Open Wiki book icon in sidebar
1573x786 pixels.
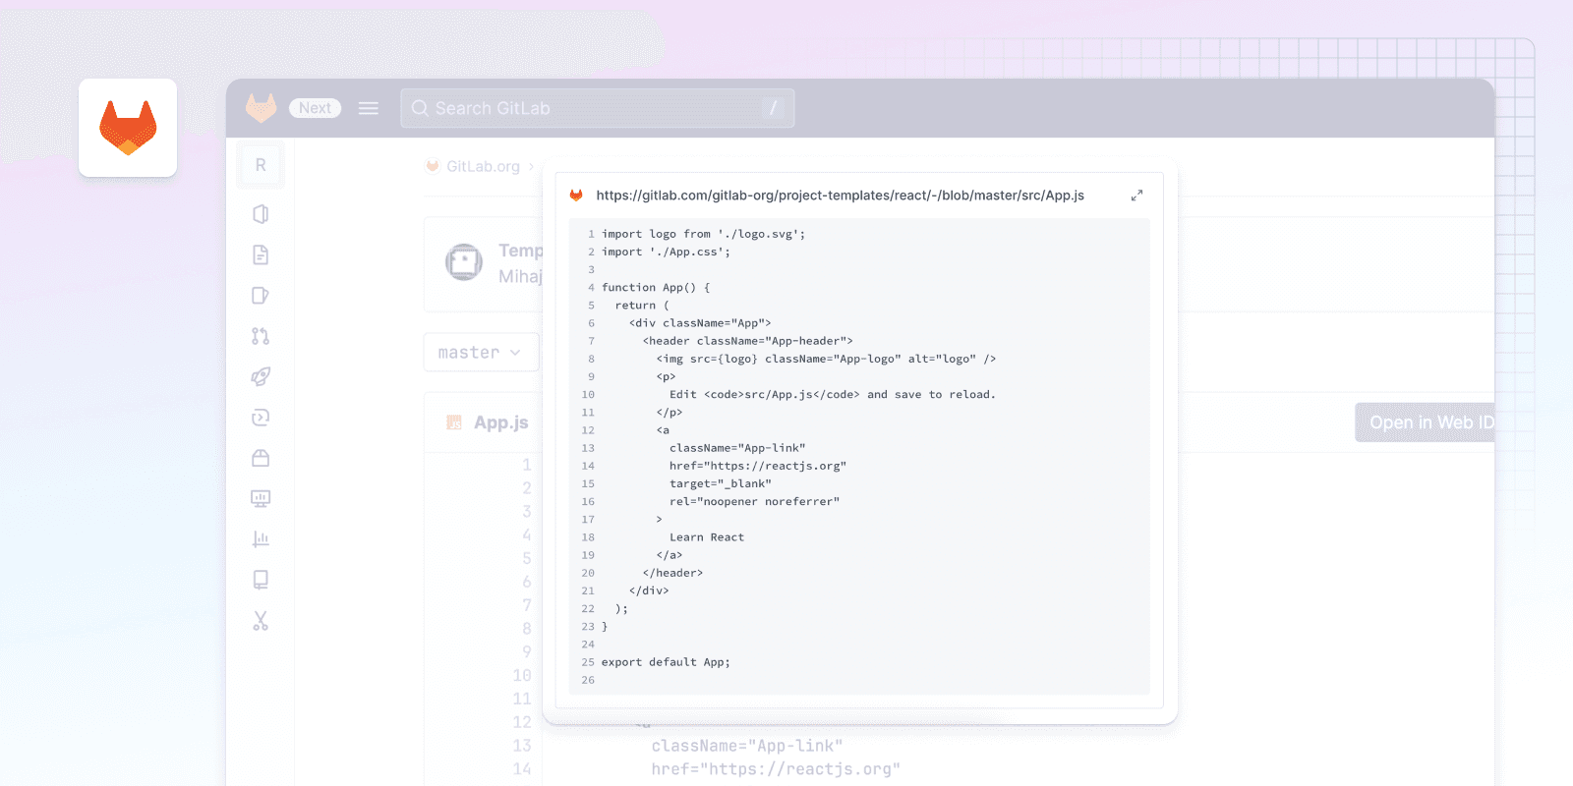click(x=261, y=580)
